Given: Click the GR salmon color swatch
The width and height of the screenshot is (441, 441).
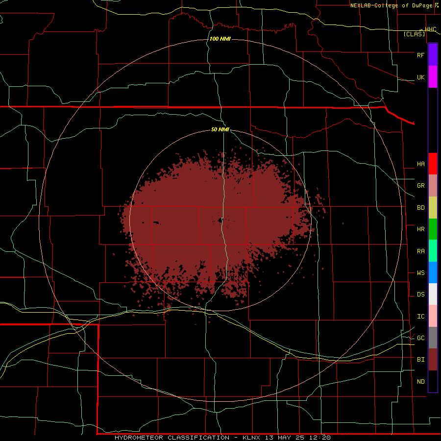Looking at the screenshot, I should [x=433, y=186].
